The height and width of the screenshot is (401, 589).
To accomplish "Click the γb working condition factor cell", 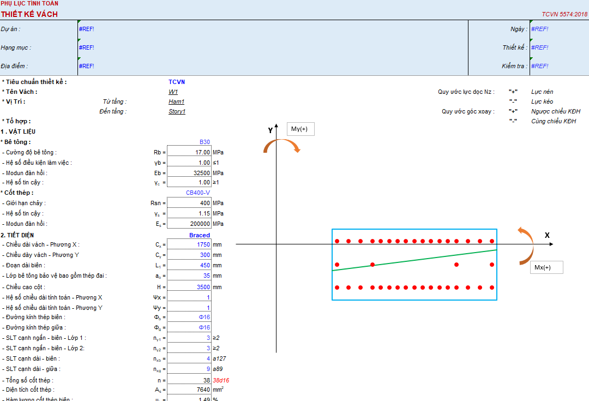I will 189,163.
